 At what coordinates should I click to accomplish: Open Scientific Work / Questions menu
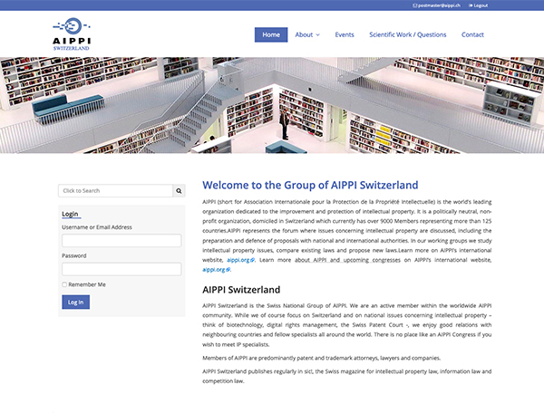[407, 34]
